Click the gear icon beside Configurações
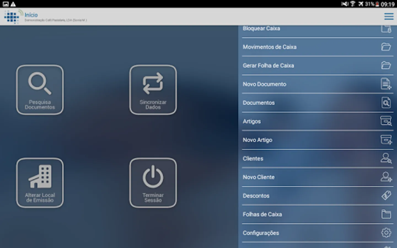 pyautogui.click(x=386, y=233)
